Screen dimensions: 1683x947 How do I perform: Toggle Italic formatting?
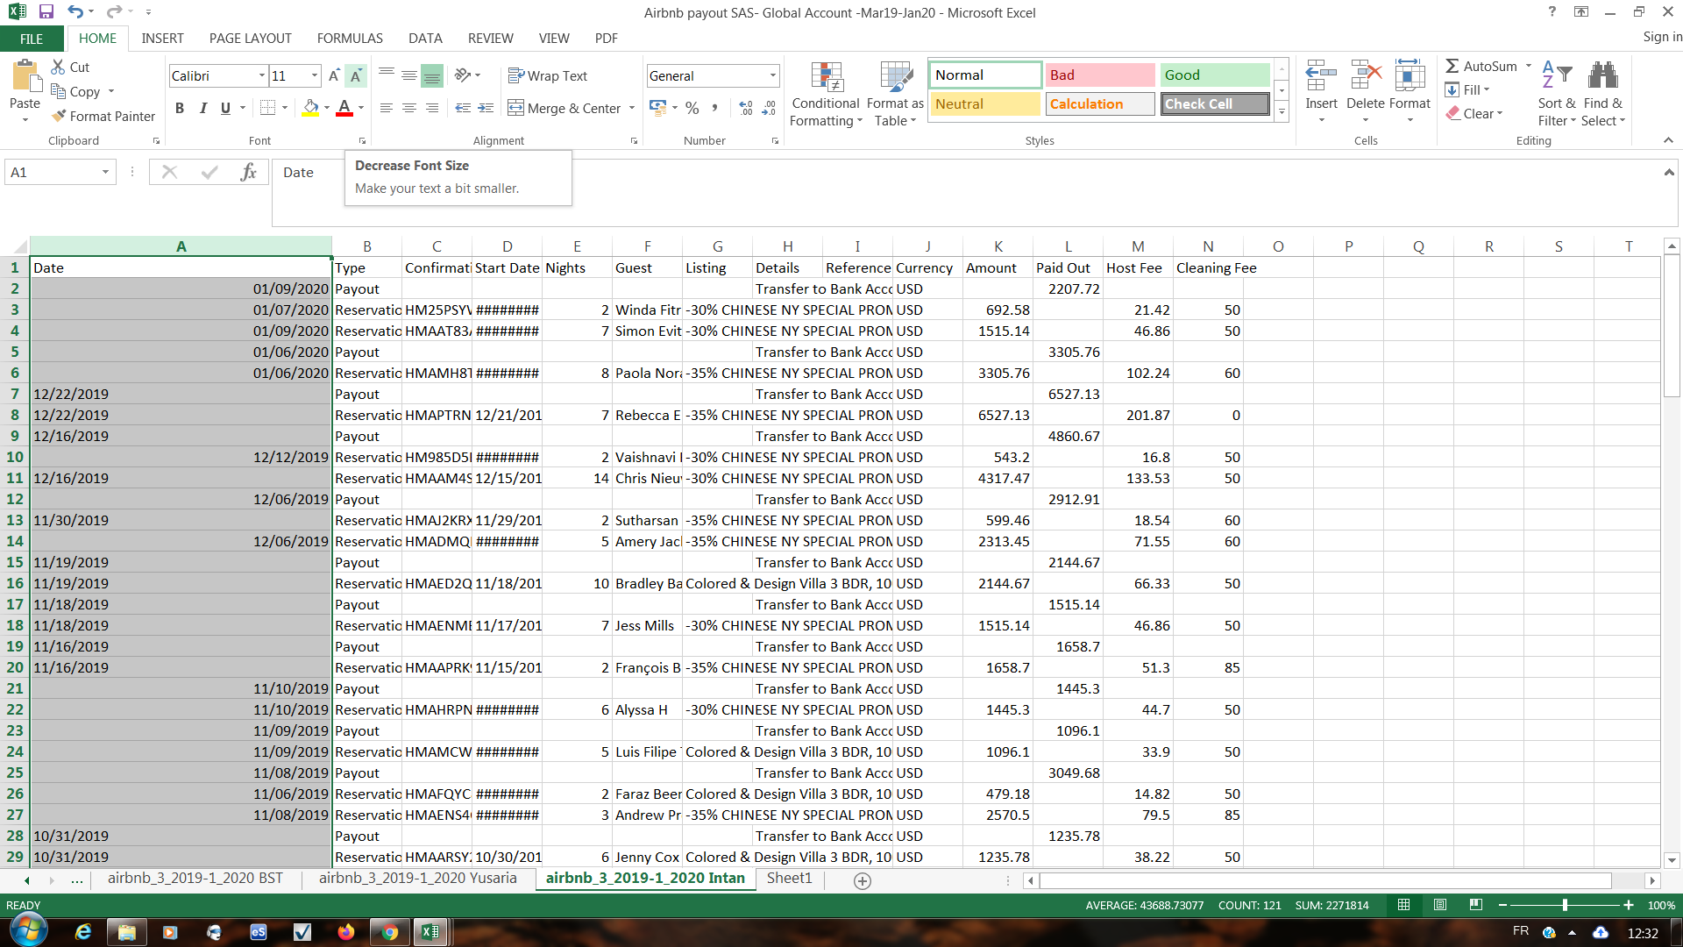tap(202, 108)
